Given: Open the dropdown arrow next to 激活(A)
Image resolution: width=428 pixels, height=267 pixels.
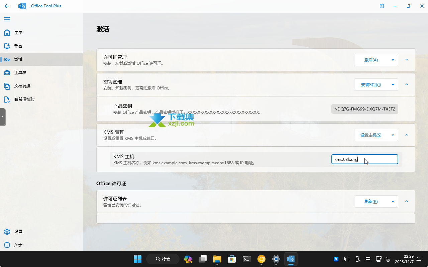Looking at the screenshot, I should point(393,60).
